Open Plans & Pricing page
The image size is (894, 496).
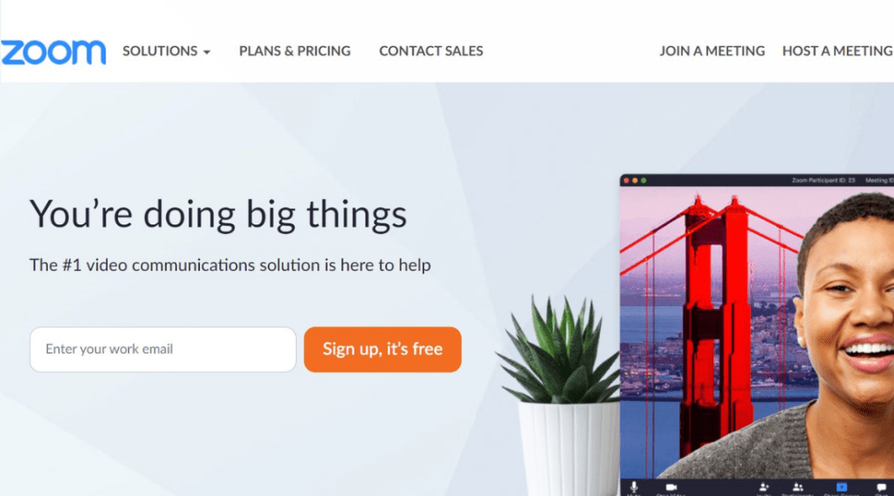pyautogui.click(x=295, y=52)
